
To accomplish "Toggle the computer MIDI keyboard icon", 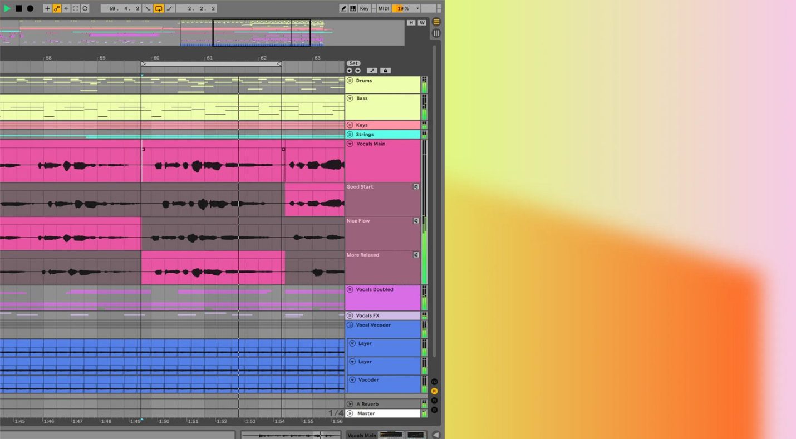I will (x=353, y=8).
